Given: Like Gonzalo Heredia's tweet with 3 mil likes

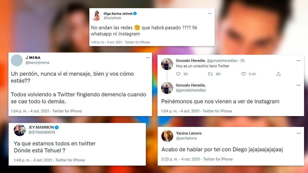Looking at the screenshot, I should 244,74.
